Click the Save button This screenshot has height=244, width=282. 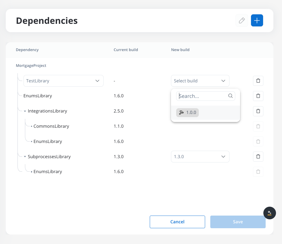point(238,222)
